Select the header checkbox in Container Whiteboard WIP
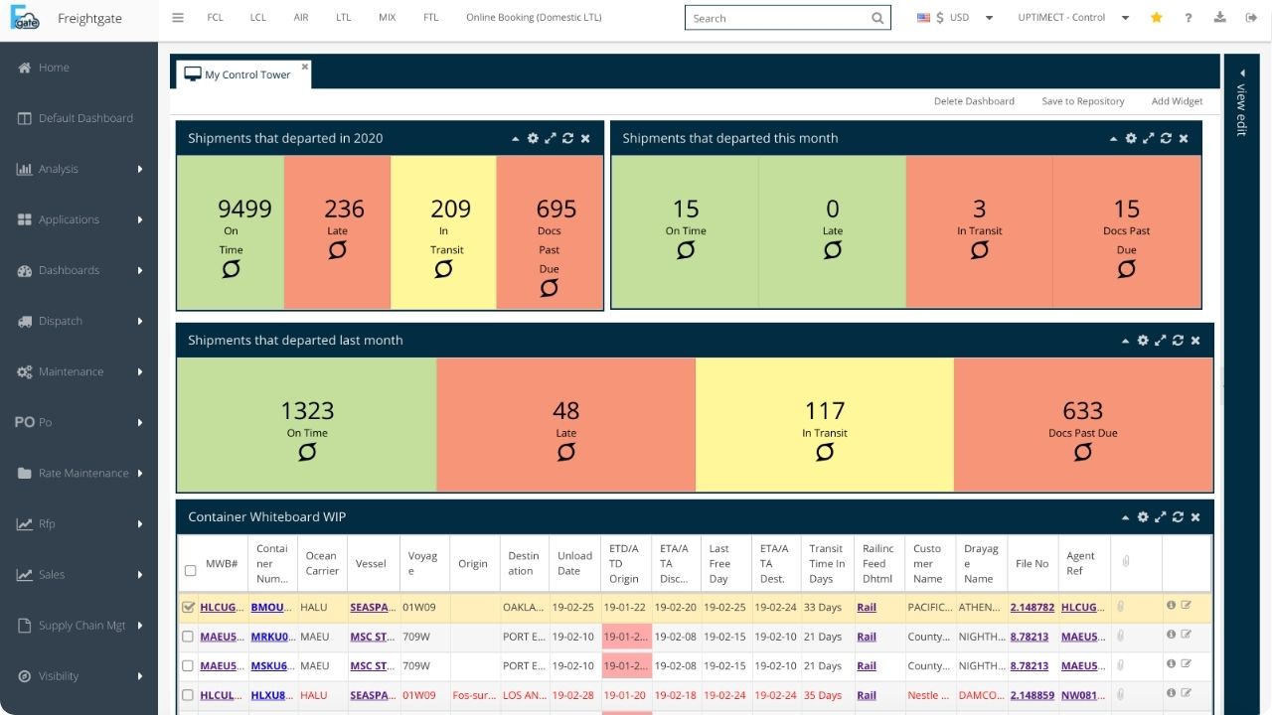This screenshot has height=715, width=1272. pos(190,570)
